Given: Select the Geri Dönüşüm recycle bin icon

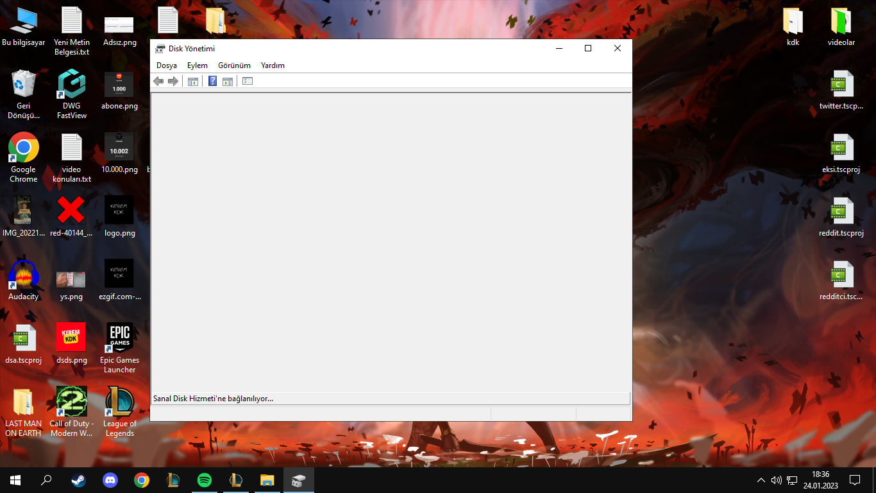Looking at the screenshot, I should [24, 94].
